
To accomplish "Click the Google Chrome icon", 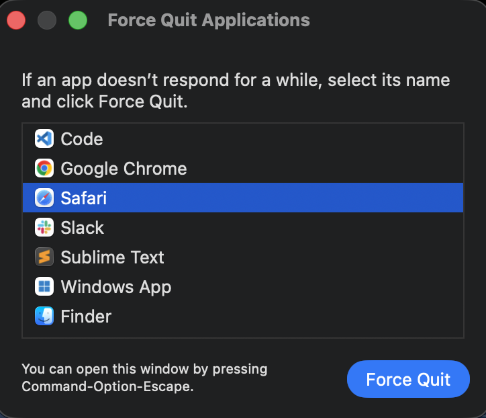I will 44,169.
